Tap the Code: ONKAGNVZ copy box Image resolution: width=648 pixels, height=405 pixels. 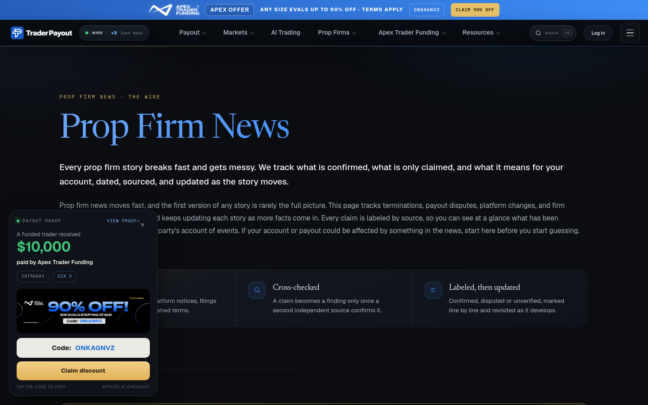click(x=83, y=348)
